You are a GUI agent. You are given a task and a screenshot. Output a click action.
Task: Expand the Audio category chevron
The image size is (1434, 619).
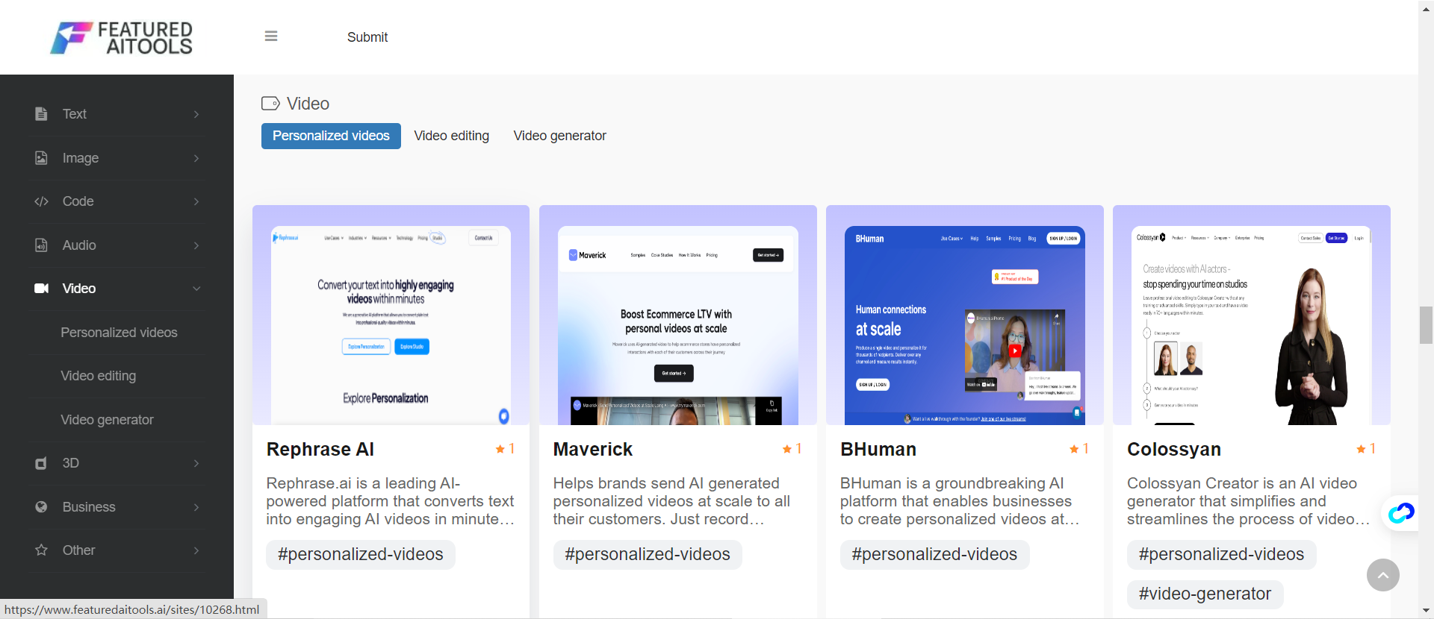point(196,245)
